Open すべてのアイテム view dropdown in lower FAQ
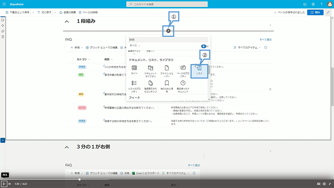Screen dimensions: 334x188 (x=176, y=173)
